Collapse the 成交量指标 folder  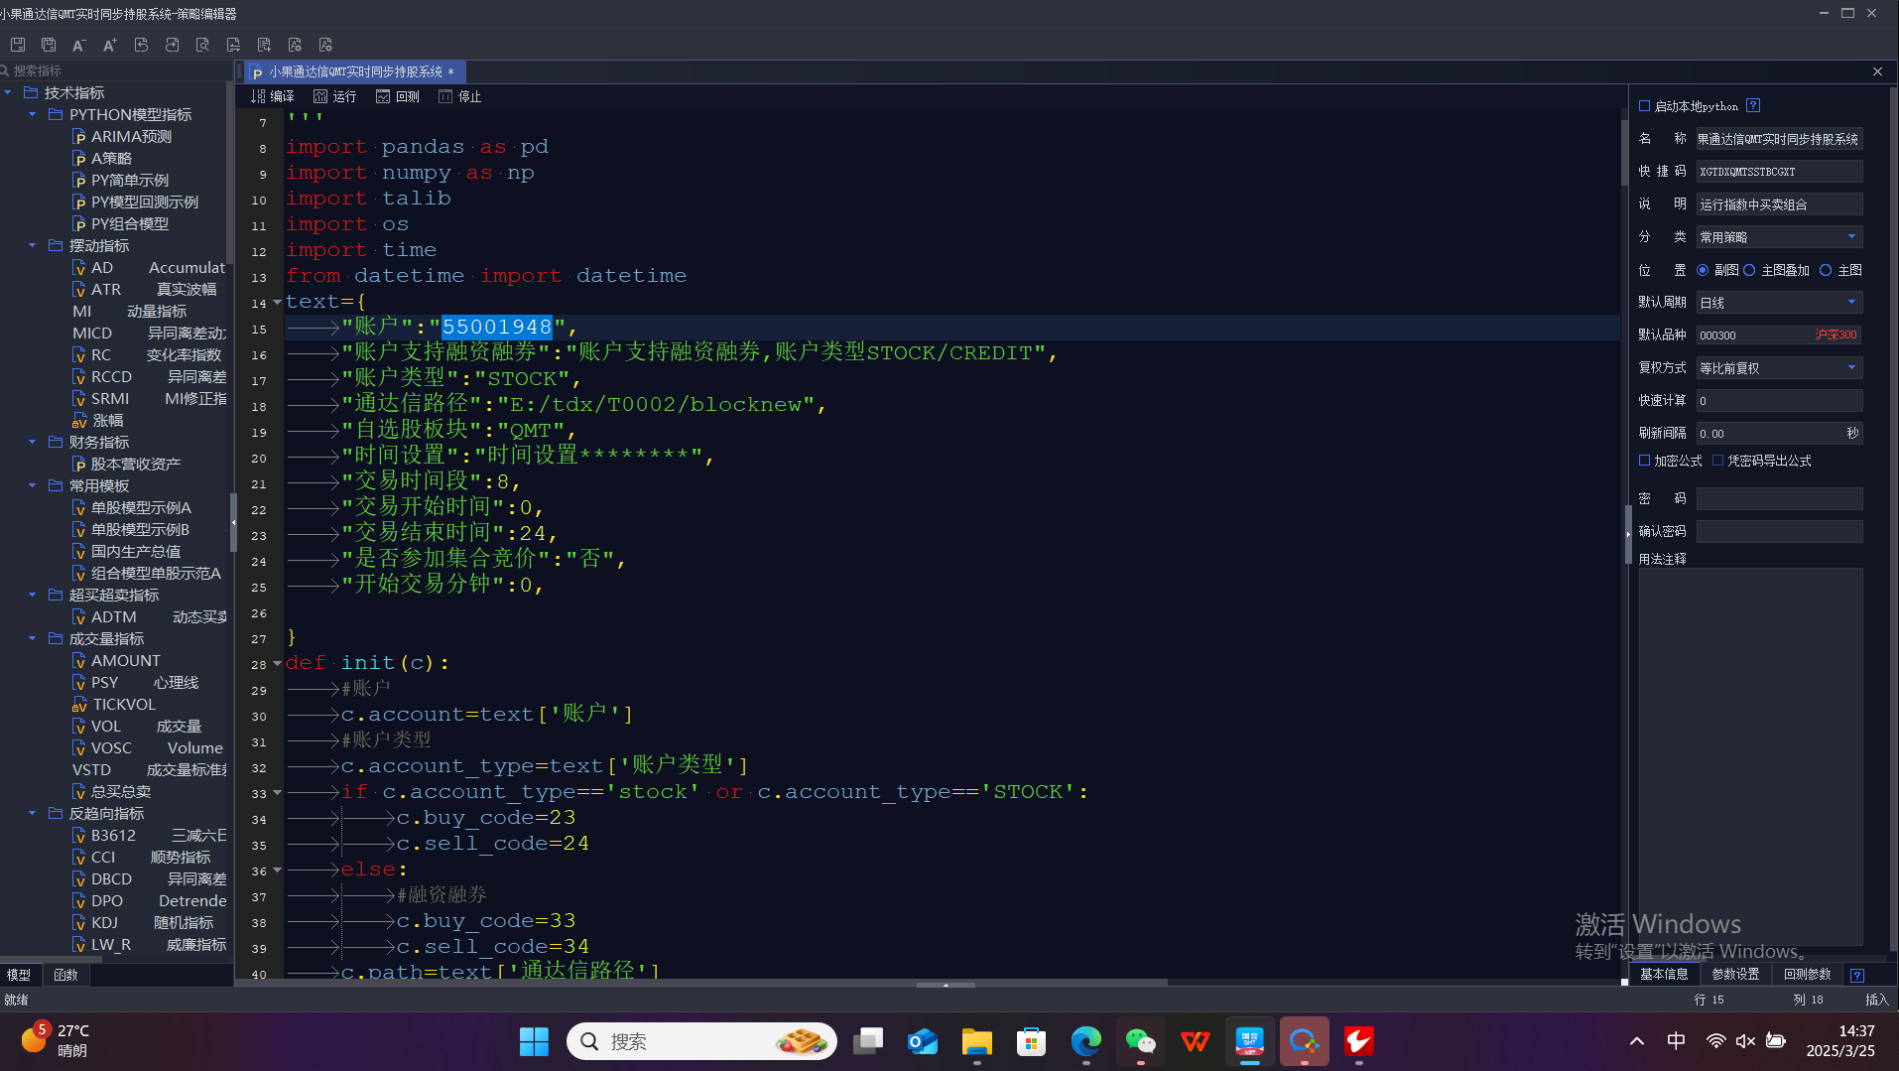32,638
